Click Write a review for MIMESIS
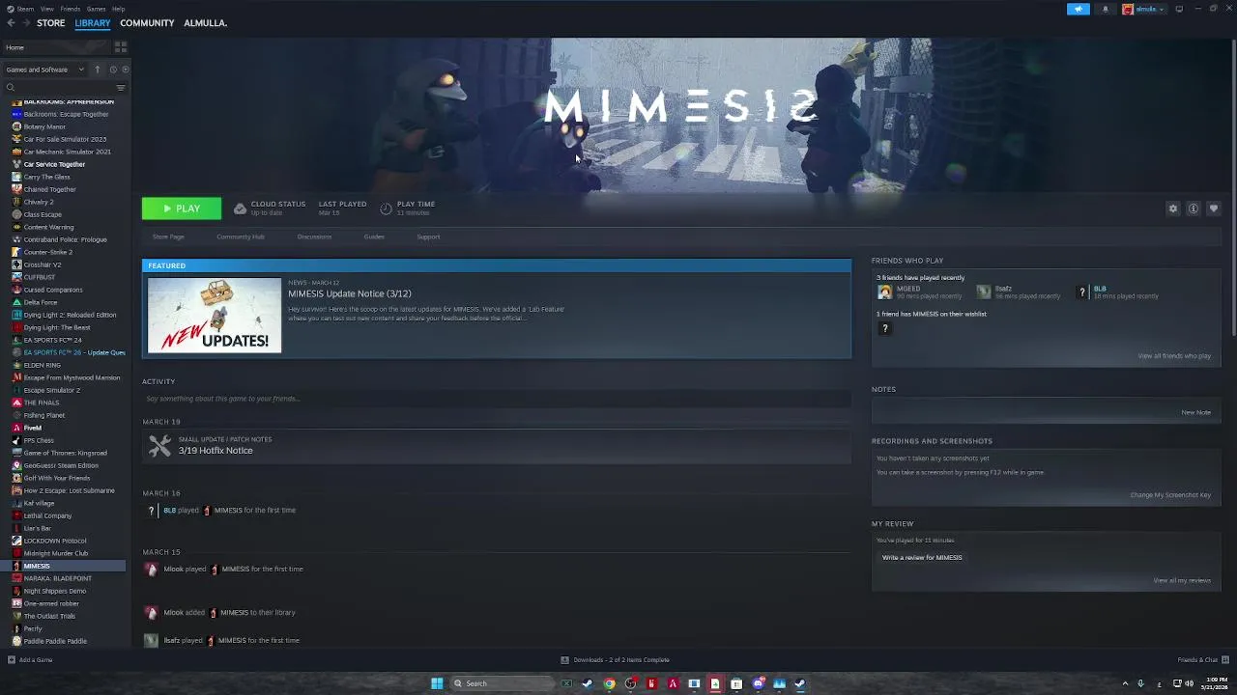1237x695 pixels. 922,558
